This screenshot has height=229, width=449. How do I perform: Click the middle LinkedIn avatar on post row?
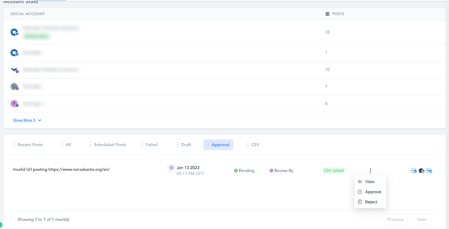pos(421,171)
